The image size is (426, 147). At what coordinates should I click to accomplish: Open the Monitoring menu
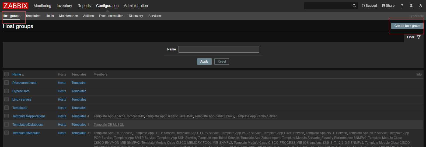(42, 6)
